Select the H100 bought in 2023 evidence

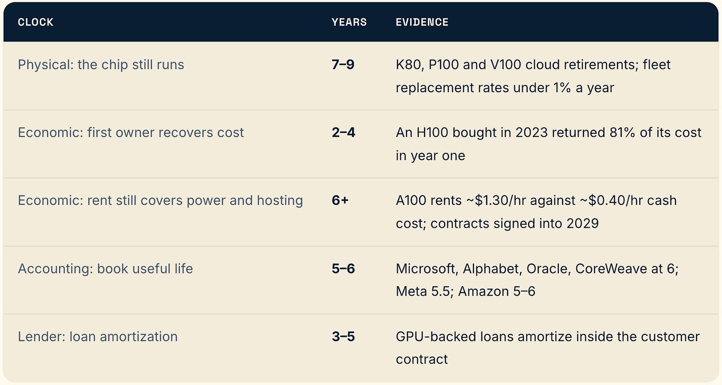pyautogui.click(x=548, y=144)
